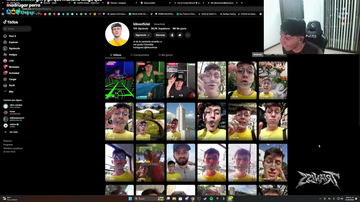
Task: Open the bearded man video with 3452 views
Action: (181, 163)
